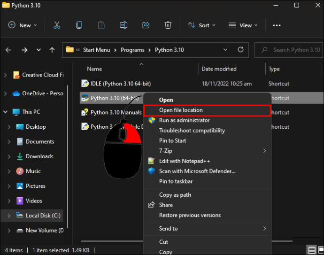Click the Delete trash icon
This screenshot has width=324, height=255.
point(168,25)
